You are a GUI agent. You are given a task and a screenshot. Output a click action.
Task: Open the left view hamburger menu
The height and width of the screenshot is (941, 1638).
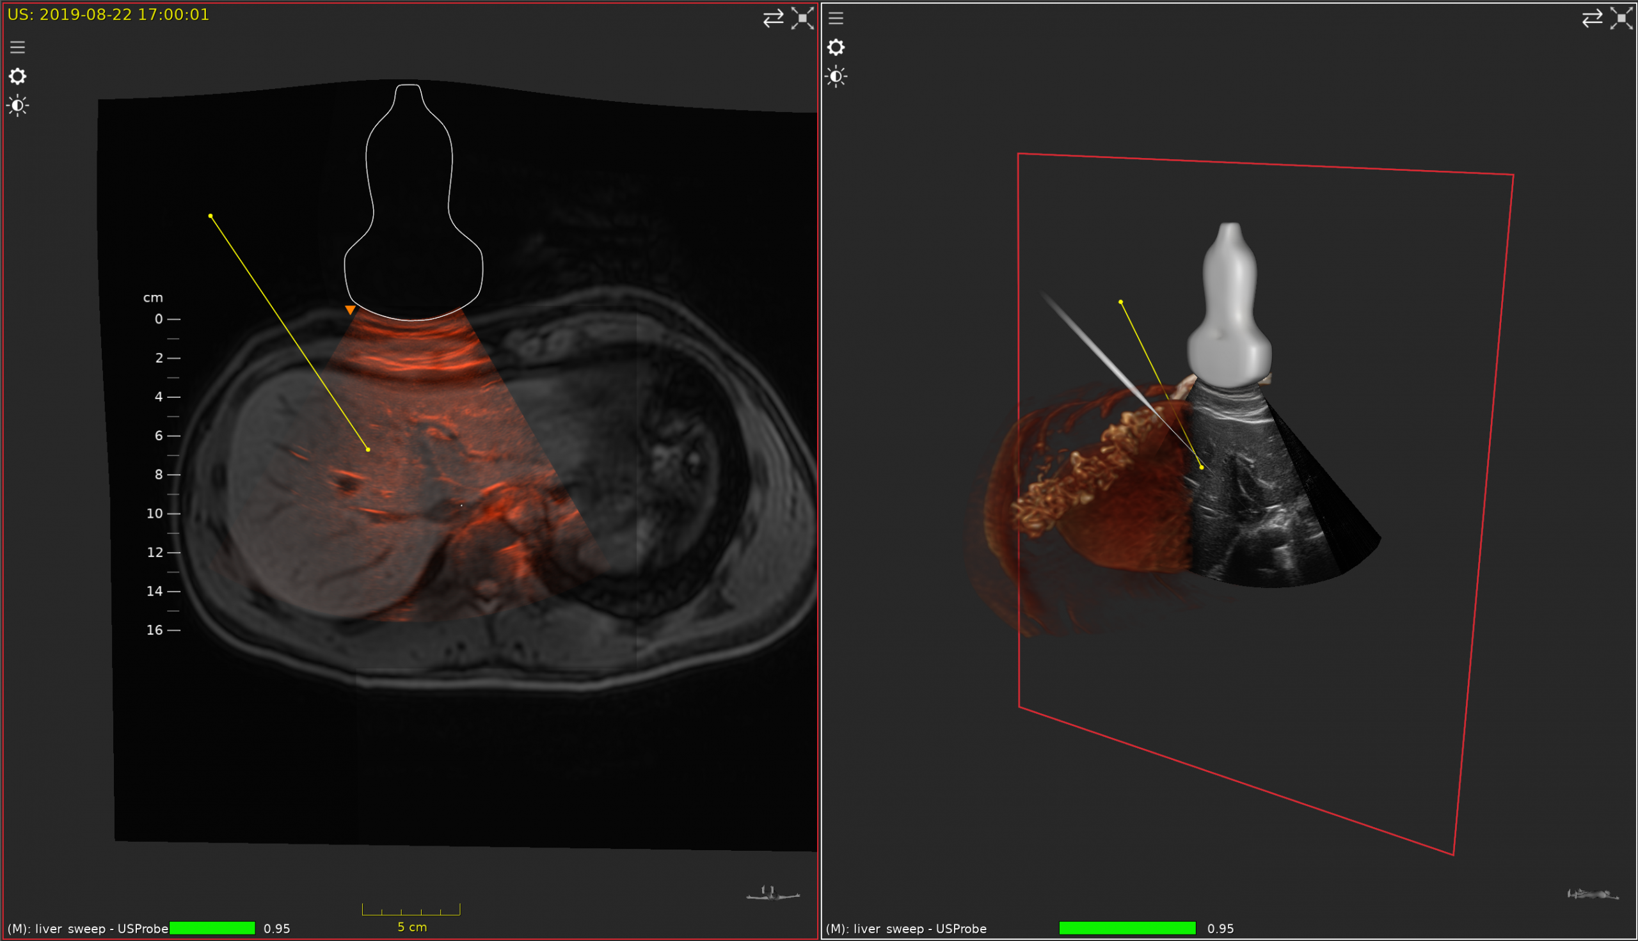click(17, 47)
